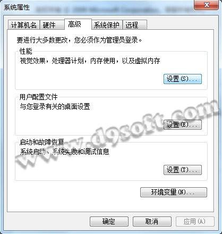Go to the 系统保护 tab
This screenshot has width=222, height=234.
[x=107, y=25]
